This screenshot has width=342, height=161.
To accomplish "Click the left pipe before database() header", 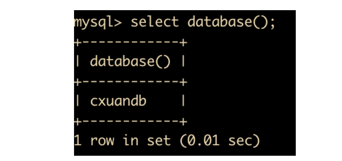I will (x=78, y=62).
